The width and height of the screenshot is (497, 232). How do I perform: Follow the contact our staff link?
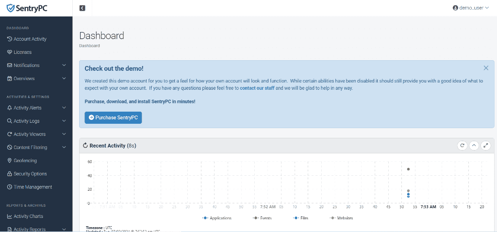[257, 88]
